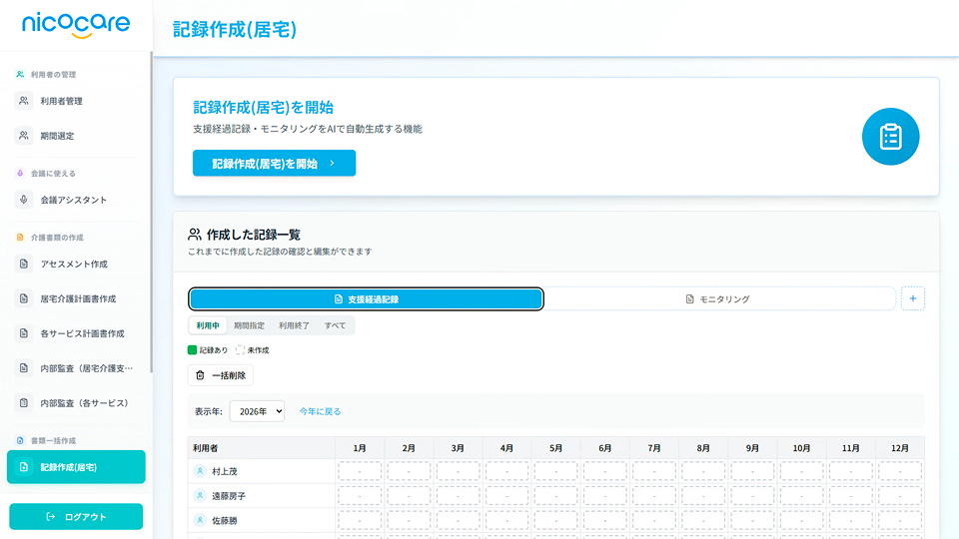Click 佐藤勝's 12月 record cell

click(x=900, y=520)
